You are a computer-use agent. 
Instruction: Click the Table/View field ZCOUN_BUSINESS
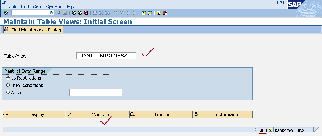point(106,56)
